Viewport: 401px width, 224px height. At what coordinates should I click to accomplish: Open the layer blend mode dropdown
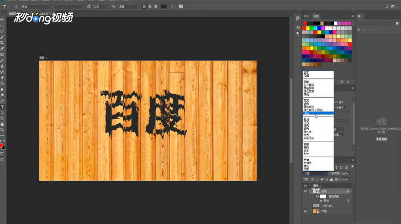click(x=315, y=174)
